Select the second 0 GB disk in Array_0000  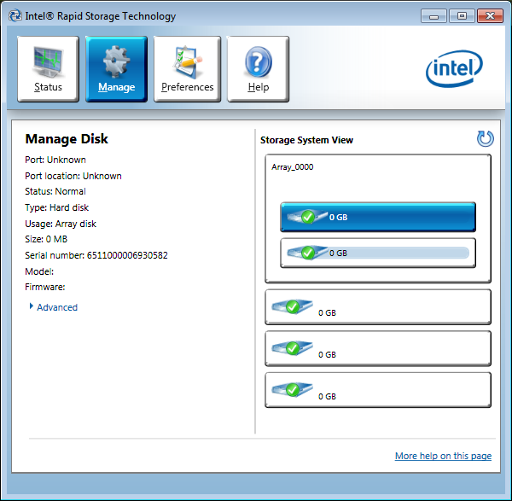[378, 253]
